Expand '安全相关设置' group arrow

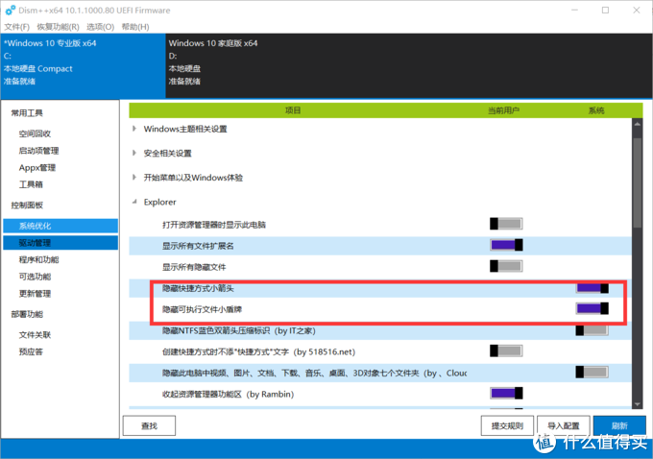[x=134, y=153]
